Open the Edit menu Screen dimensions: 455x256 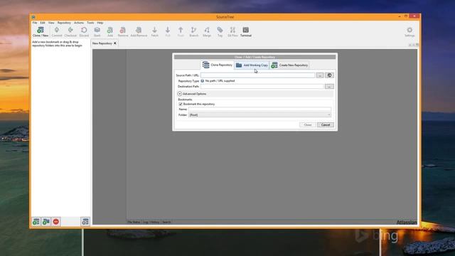pos(43,23)
